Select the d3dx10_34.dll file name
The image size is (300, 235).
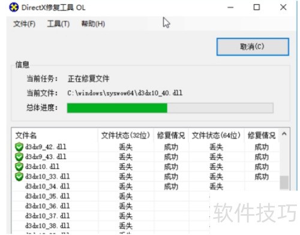click(x=47, y=186)
